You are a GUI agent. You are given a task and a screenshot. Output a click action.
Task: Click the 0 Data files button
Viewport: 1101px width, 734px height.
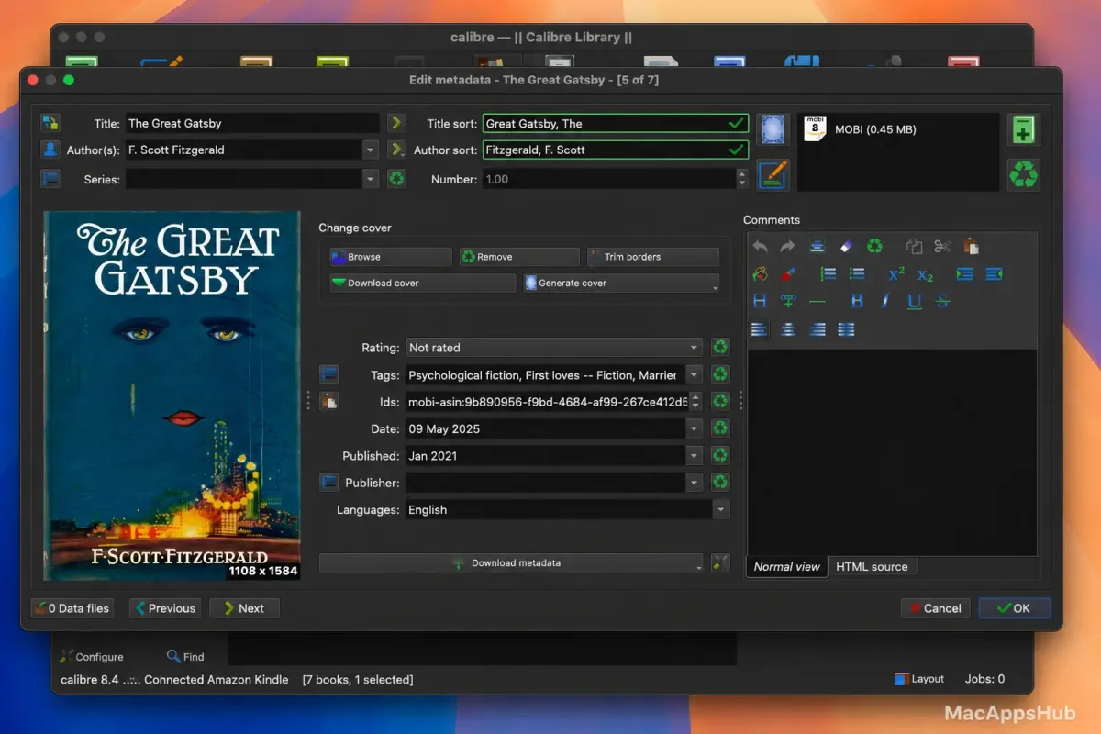point(72,607)
